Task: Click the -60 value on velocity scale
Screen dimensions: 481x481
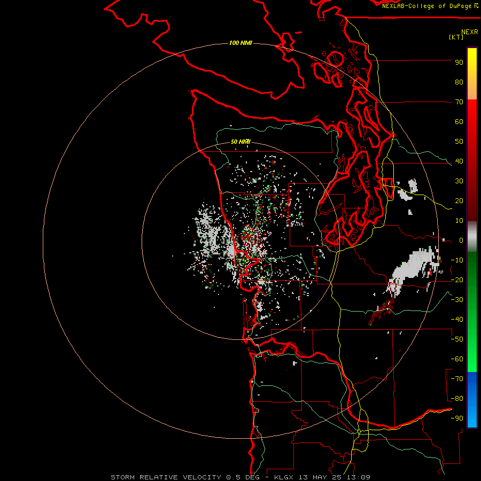Action: (x=457, y=359)
